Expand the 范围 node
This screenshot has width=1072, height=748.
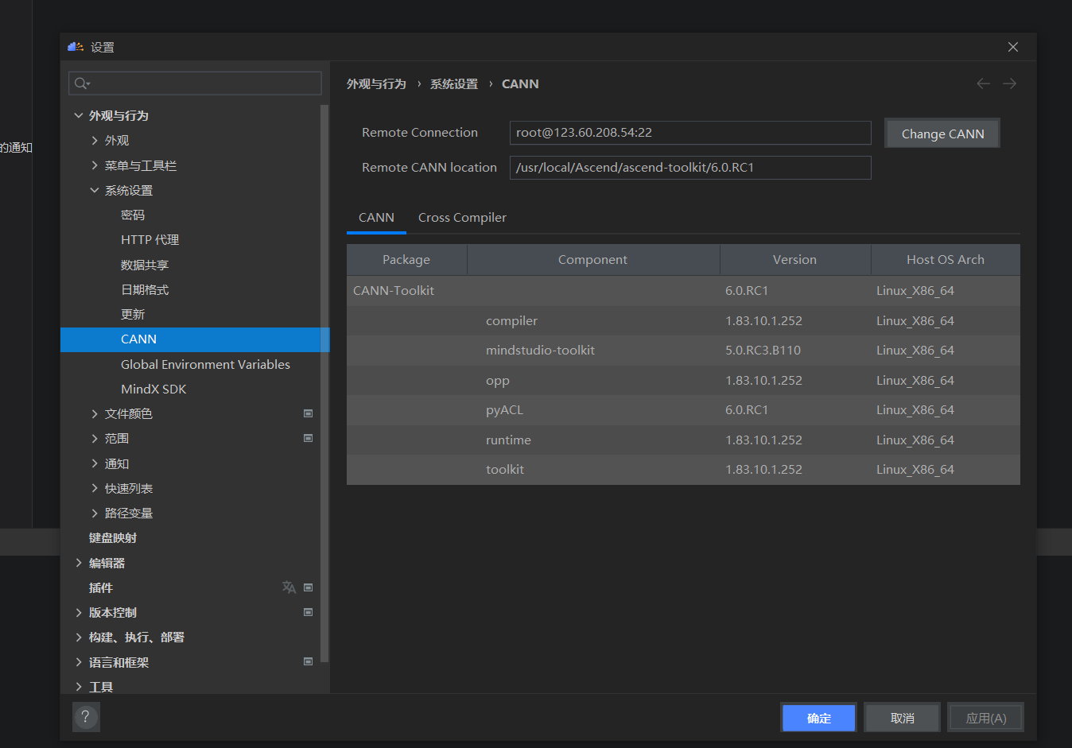pos(95,438)
